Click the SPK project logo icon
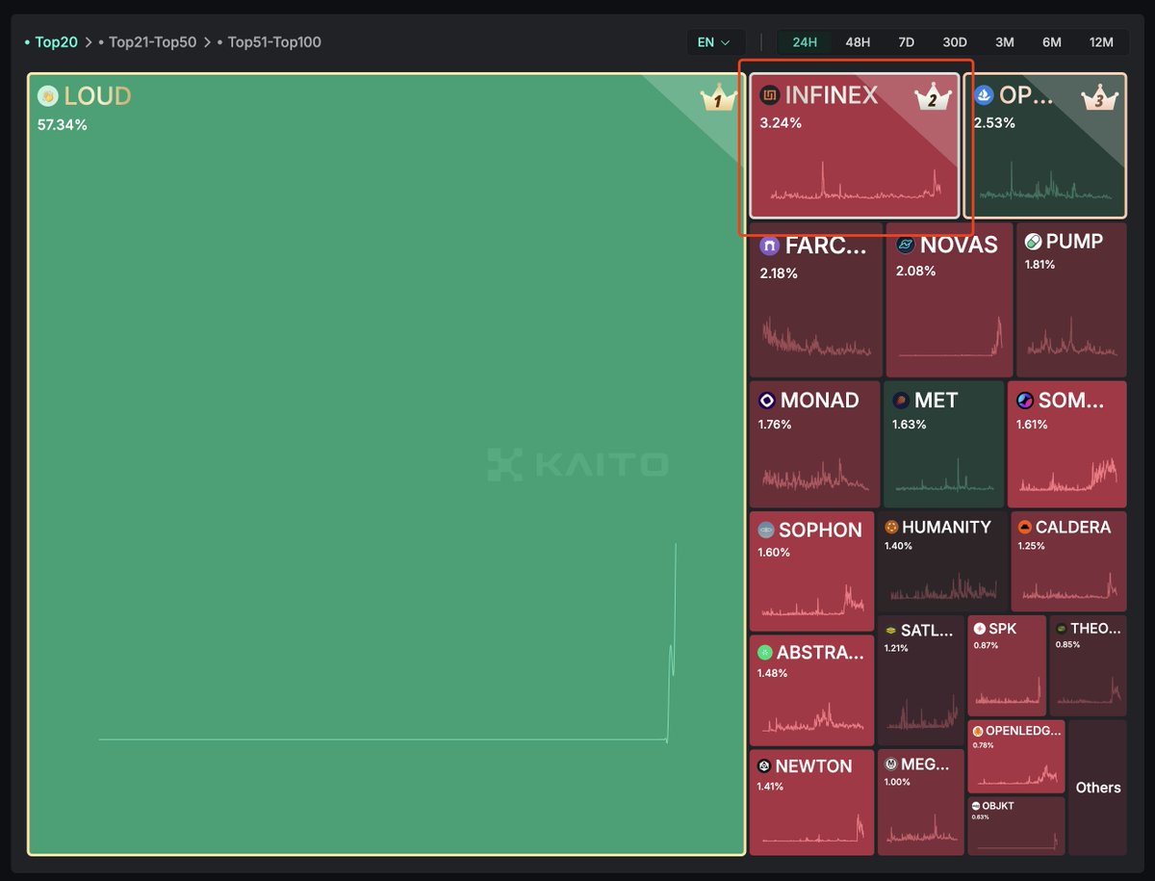The image size is (1155, 881). click(x=980, y=628)
